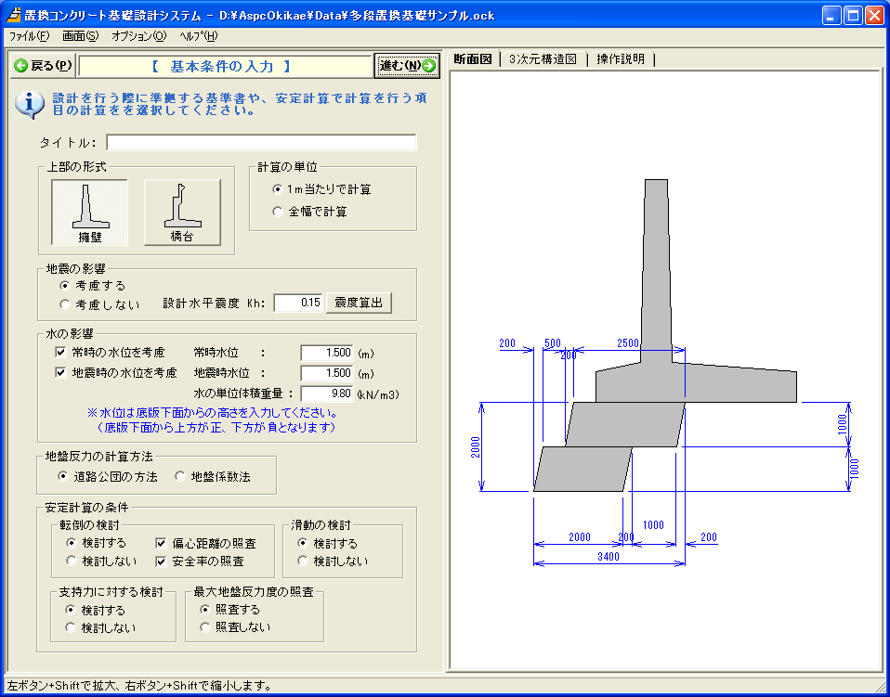
Task: Click the application icon in title bar
Action: (14, 15)
